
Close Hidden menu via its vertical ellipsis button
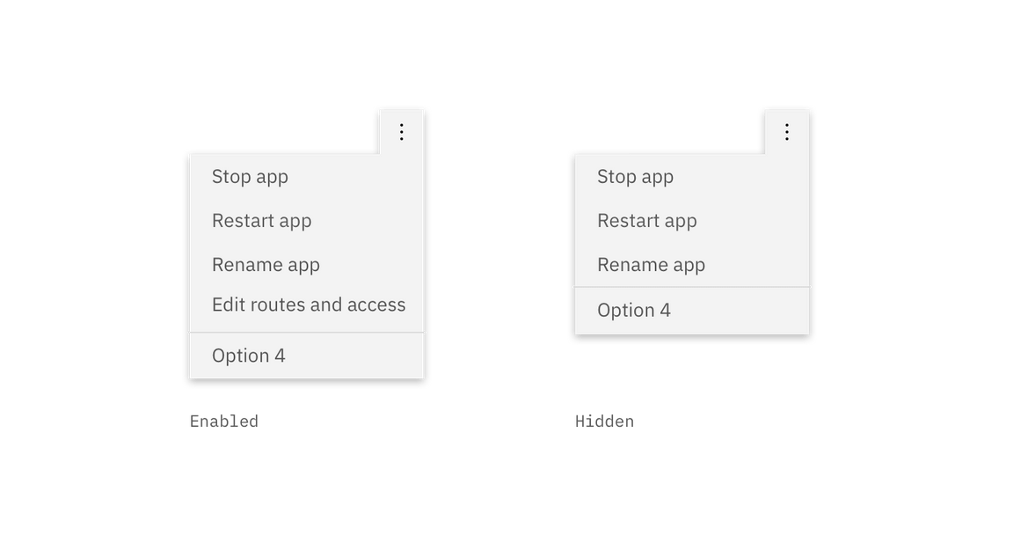[x=786, y=132]
